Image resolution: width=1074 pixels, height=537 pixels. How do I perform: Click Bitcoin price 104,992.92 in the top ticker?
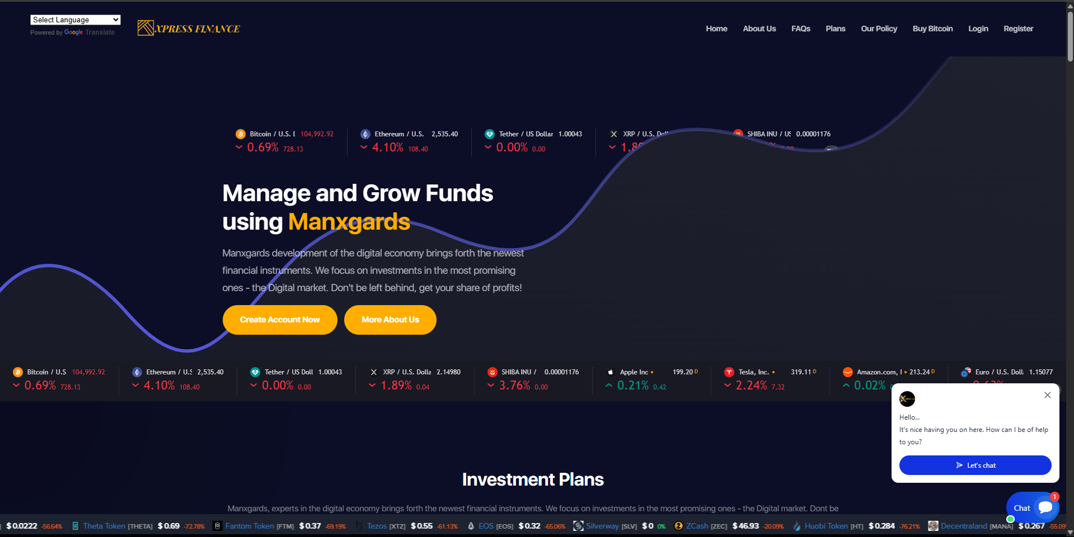click(317, 134)
